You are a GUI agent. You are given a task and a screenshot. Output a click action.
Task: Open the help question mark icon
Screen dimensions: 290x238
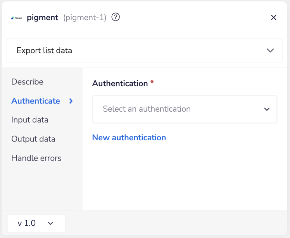(x=115, y=17)
